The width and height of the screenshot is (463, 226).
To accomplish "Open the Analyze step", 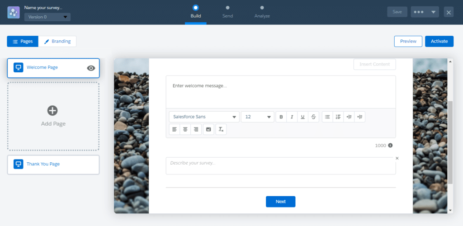I will tap(262, 12).
